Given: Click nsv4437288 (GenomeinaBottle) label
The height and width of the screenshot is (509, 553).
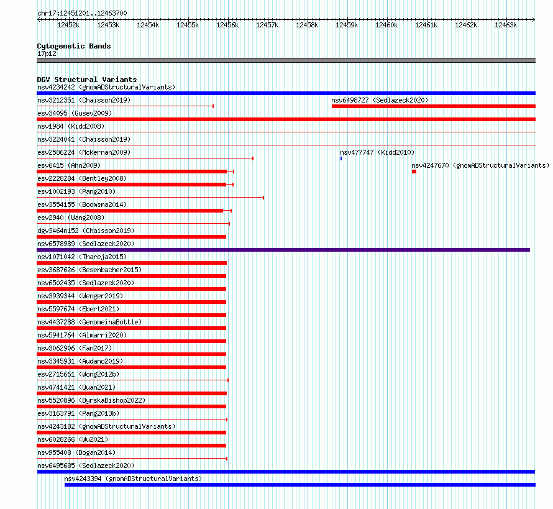Looking at the screenshot, I should pos(89,322).
